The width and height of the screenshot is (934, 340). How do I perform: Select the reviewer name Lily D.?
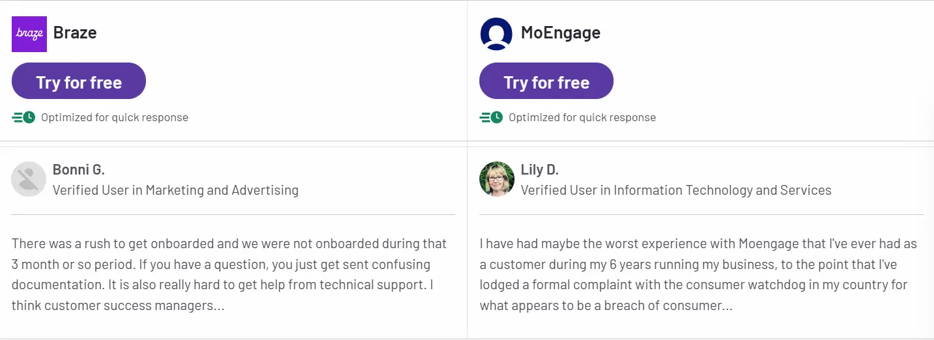(x=539, y=170)
